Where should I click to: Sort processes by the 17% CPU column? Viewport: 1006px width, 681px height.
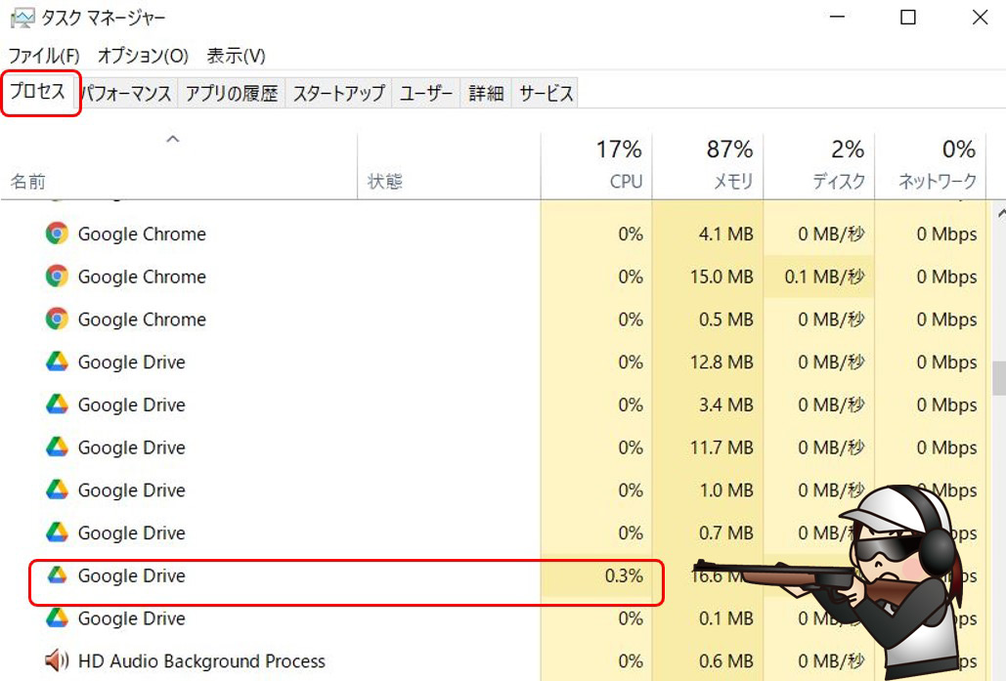(x=596, y=165)
